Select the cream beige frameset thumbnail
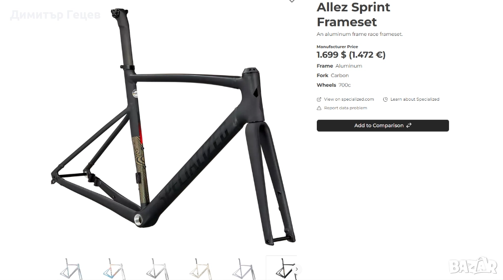Screen dimensions: 503x280 (200, 269)
